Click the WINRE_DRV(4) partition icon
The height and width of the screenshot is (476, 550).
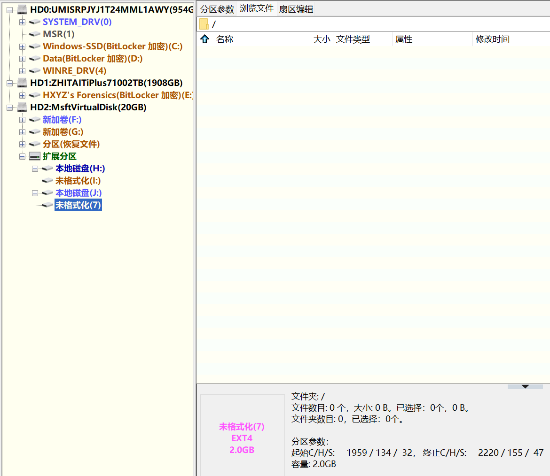point(35,71)
